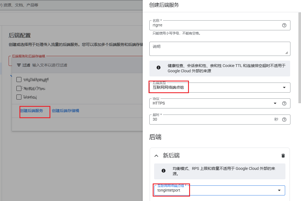The width and height of the screenshot is (301, 201).
Task: Delete the 新后端 using the trash icon
Action: 283,156
